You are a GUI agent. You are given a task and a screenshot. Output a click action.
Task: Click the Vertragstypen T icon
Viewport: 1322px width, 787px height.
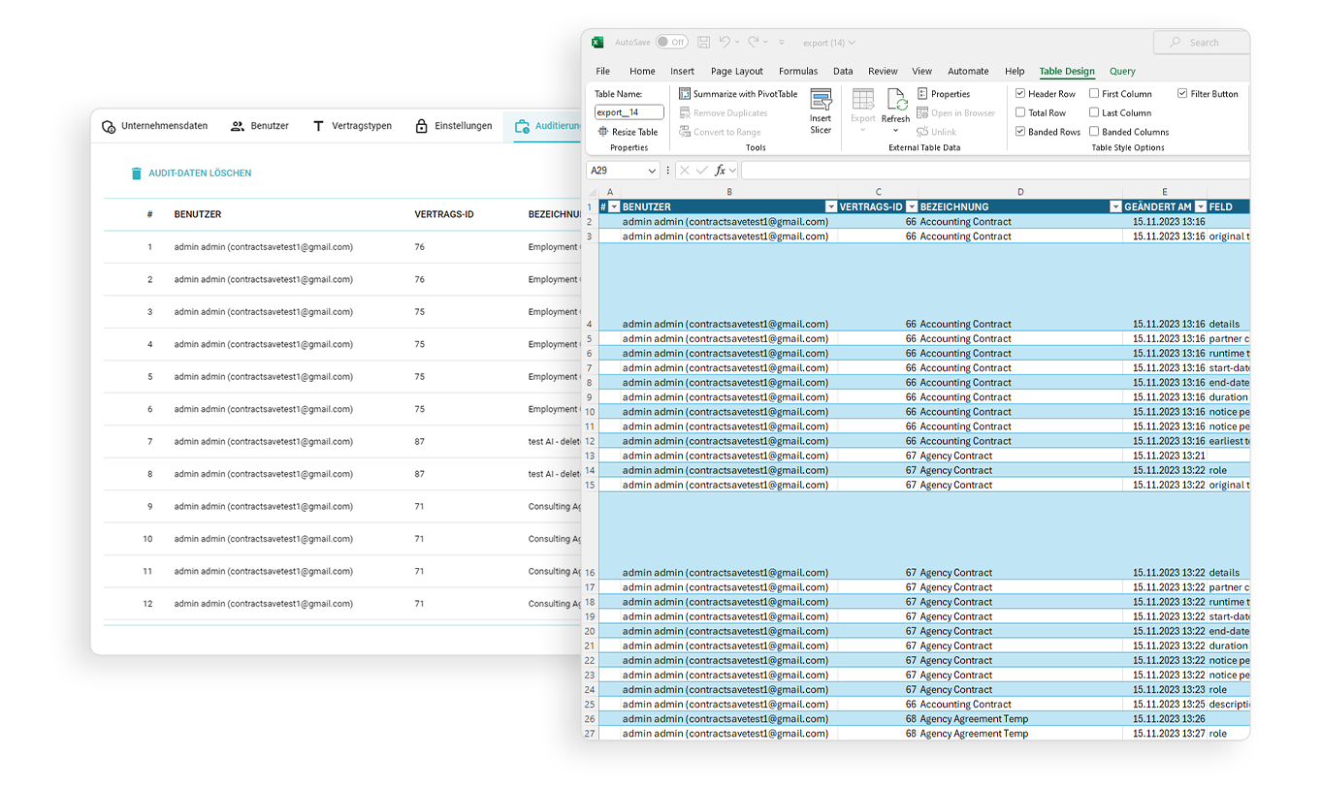(x=318, y=126)
